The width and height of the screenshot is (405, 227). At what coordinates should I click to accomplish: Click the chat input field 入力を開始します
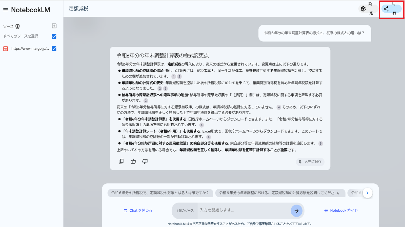coord(240,210)
